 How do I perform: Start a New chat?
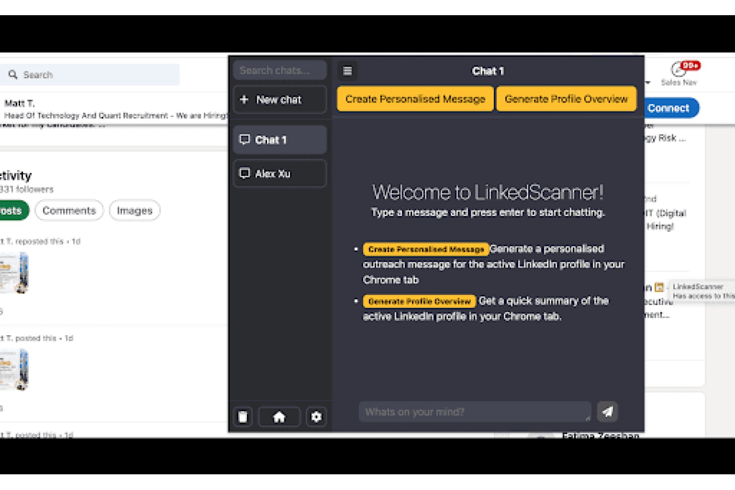280,100
